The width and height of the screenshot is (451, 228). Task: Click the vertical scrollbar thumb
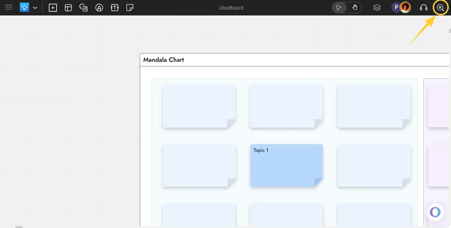pyautogui.click(x=450, y=31)
